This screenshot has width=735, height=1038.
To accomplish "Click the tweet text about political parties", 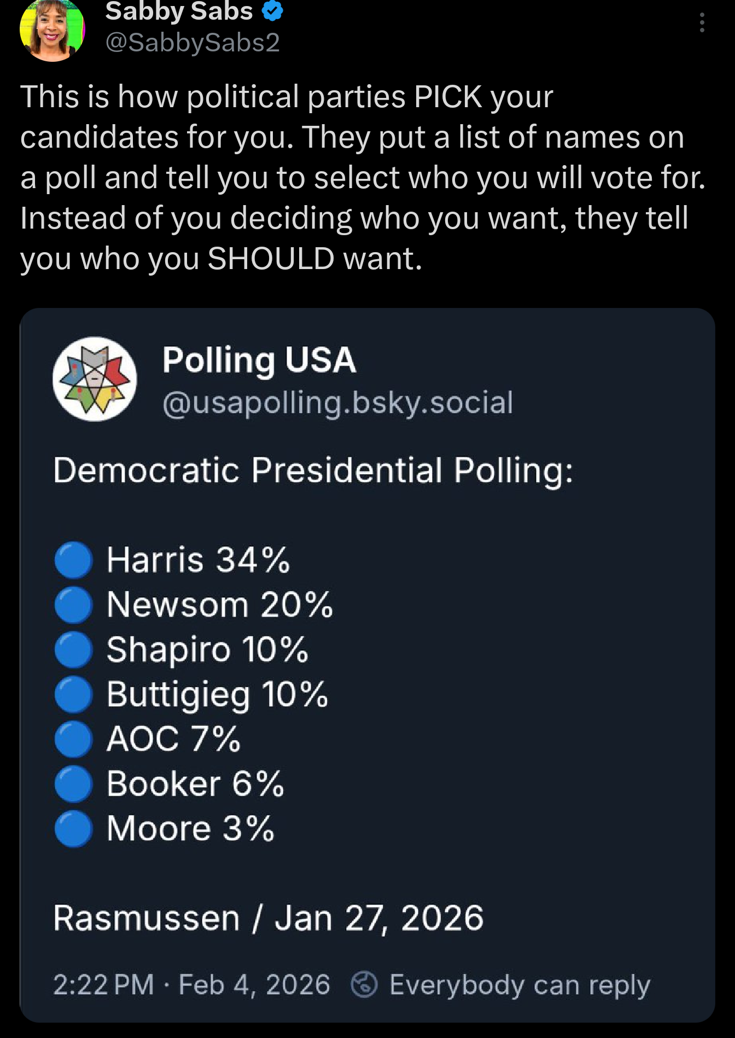I will click(361, 177).
